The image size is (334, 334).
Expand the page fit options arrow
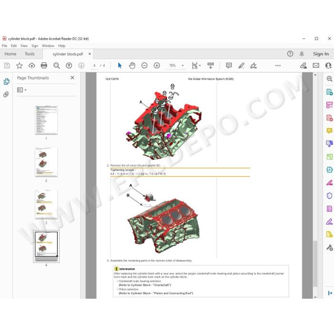coord(200,65)
